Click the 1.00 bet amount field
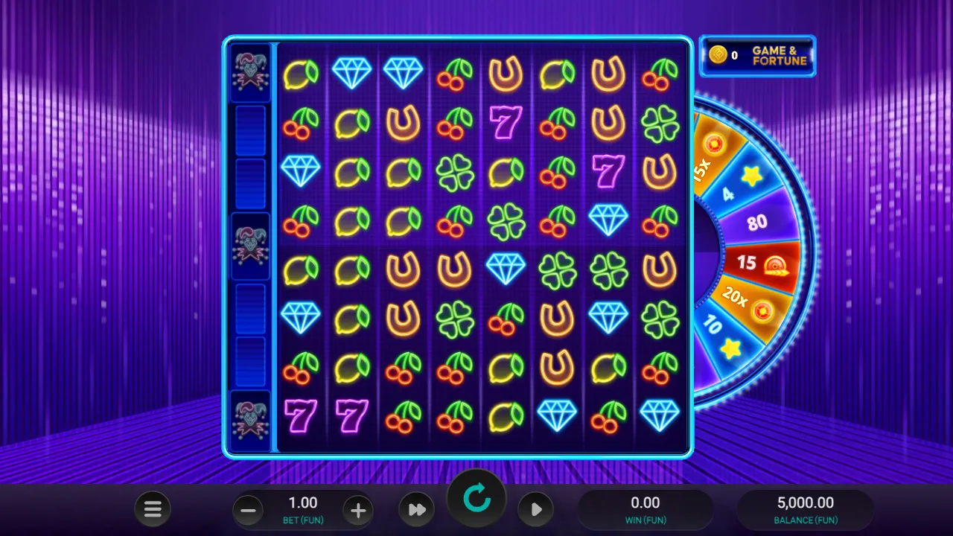953x536 pixels. click(303, 509)
